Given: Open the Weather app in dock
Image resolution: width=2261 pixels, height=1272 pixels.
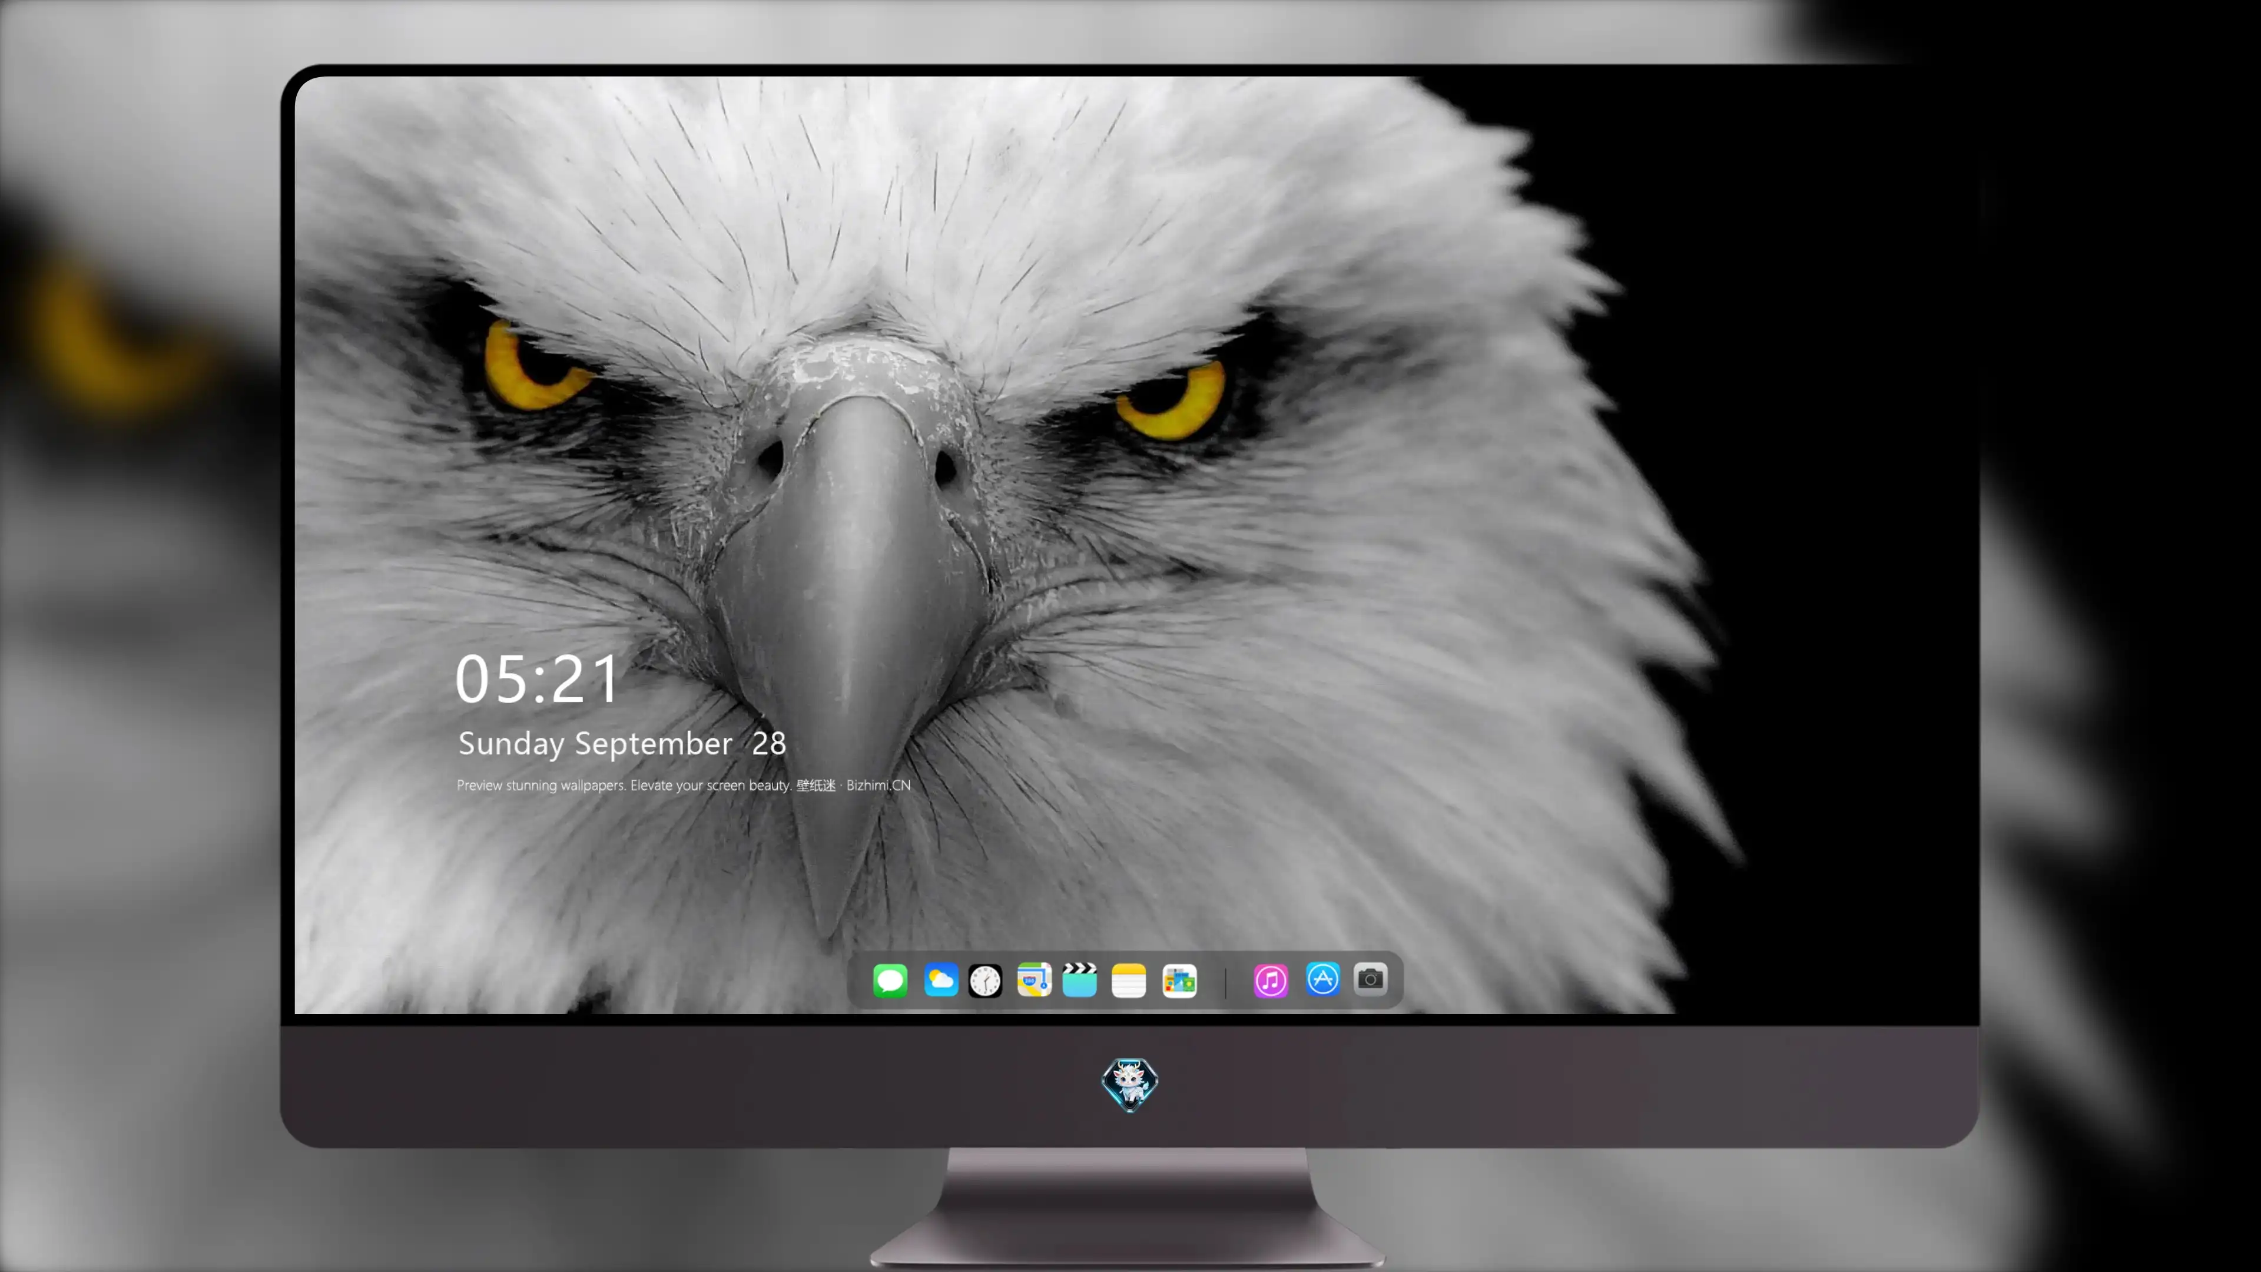Looking at the screenshot, I should tap(941, 980).
